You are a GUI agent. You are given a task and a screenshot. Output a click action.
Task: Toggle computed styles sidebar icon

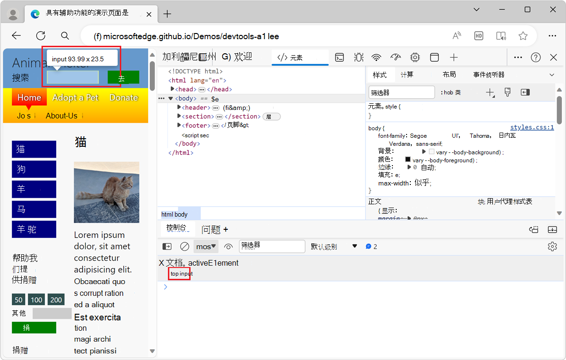click(x=525, y=92)
